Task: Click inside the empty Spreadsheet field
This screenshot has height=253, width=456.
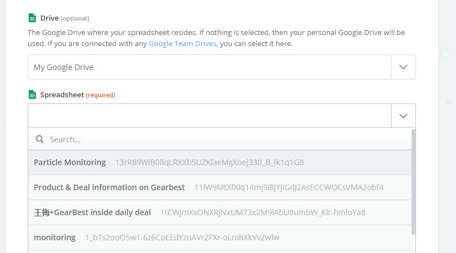Action: (210, 116)
